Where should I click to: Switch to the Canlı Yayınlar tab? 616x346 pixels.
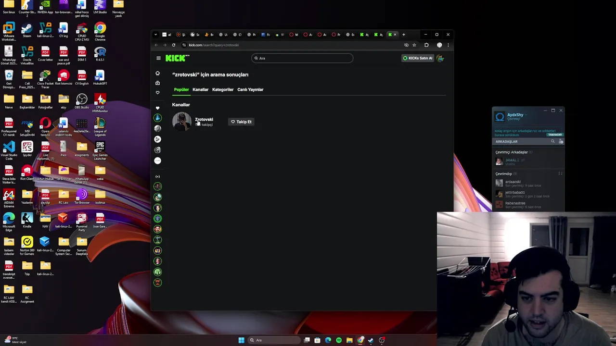click(x=250, y=89)
